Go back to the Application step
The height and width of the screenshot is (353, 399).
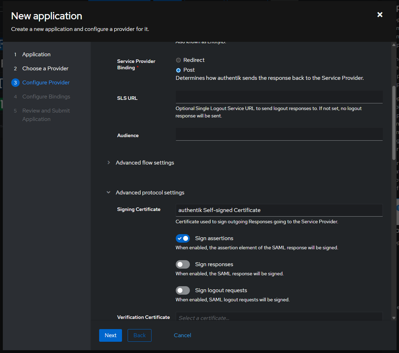tap(36, 54)
